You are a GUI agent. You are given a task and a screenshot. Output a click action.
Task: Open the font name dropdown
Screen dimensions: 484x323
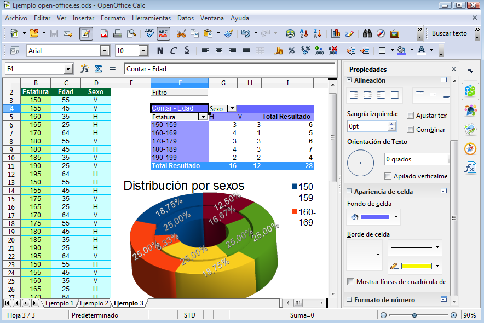point(105,51)
